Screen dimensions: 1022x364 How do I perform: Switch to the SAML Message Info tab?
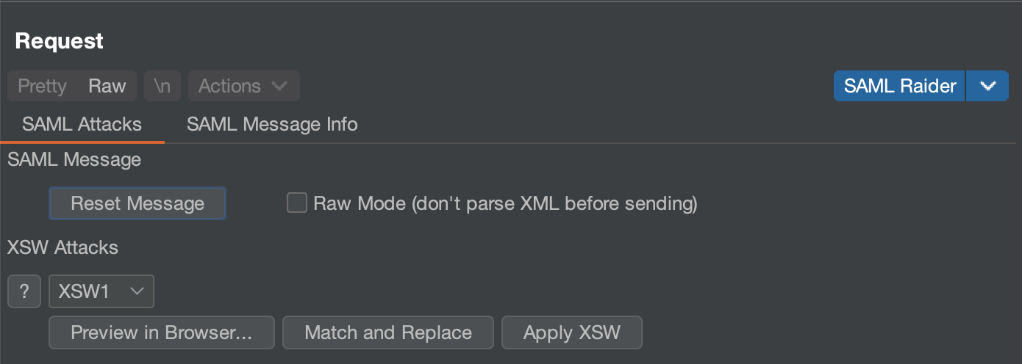click(x=272, y=124)
